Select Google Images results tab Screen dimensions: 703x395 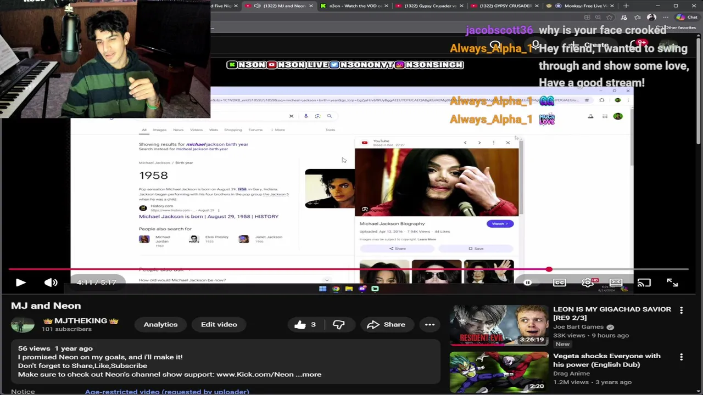[x=159, y=130]
